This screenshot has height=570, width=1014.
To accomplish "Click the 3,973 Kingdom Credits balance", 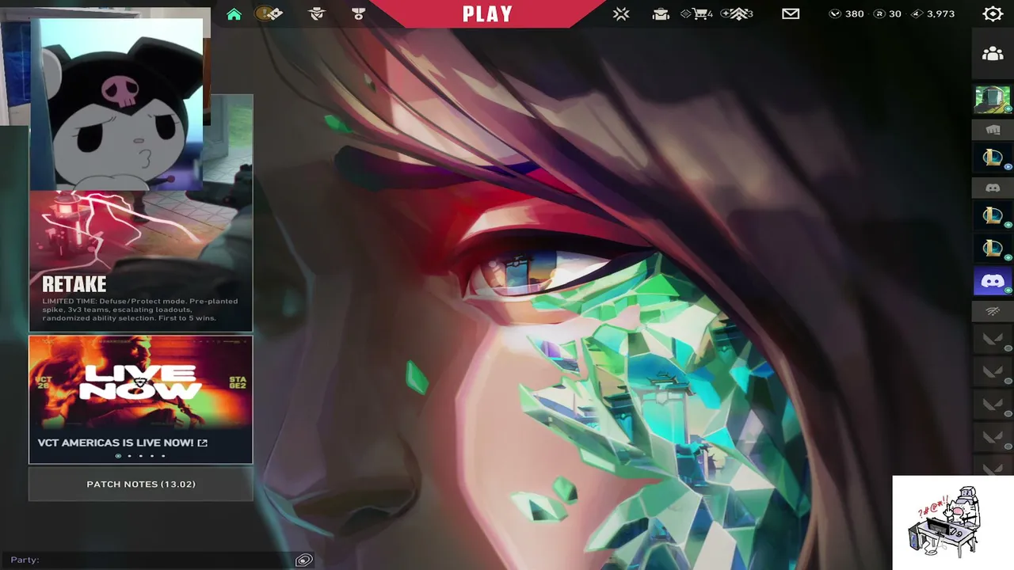I will (933, 13).
